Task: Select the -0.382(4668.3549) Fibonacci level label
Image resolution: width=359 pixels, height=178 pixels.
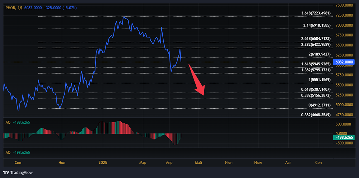Action: coord(316,115)
